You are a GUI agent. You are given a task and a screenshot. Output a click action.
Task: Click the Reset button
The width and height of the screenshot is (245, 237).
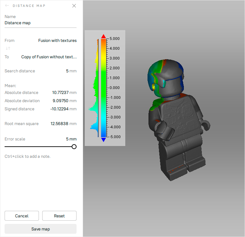coord(60,216)
